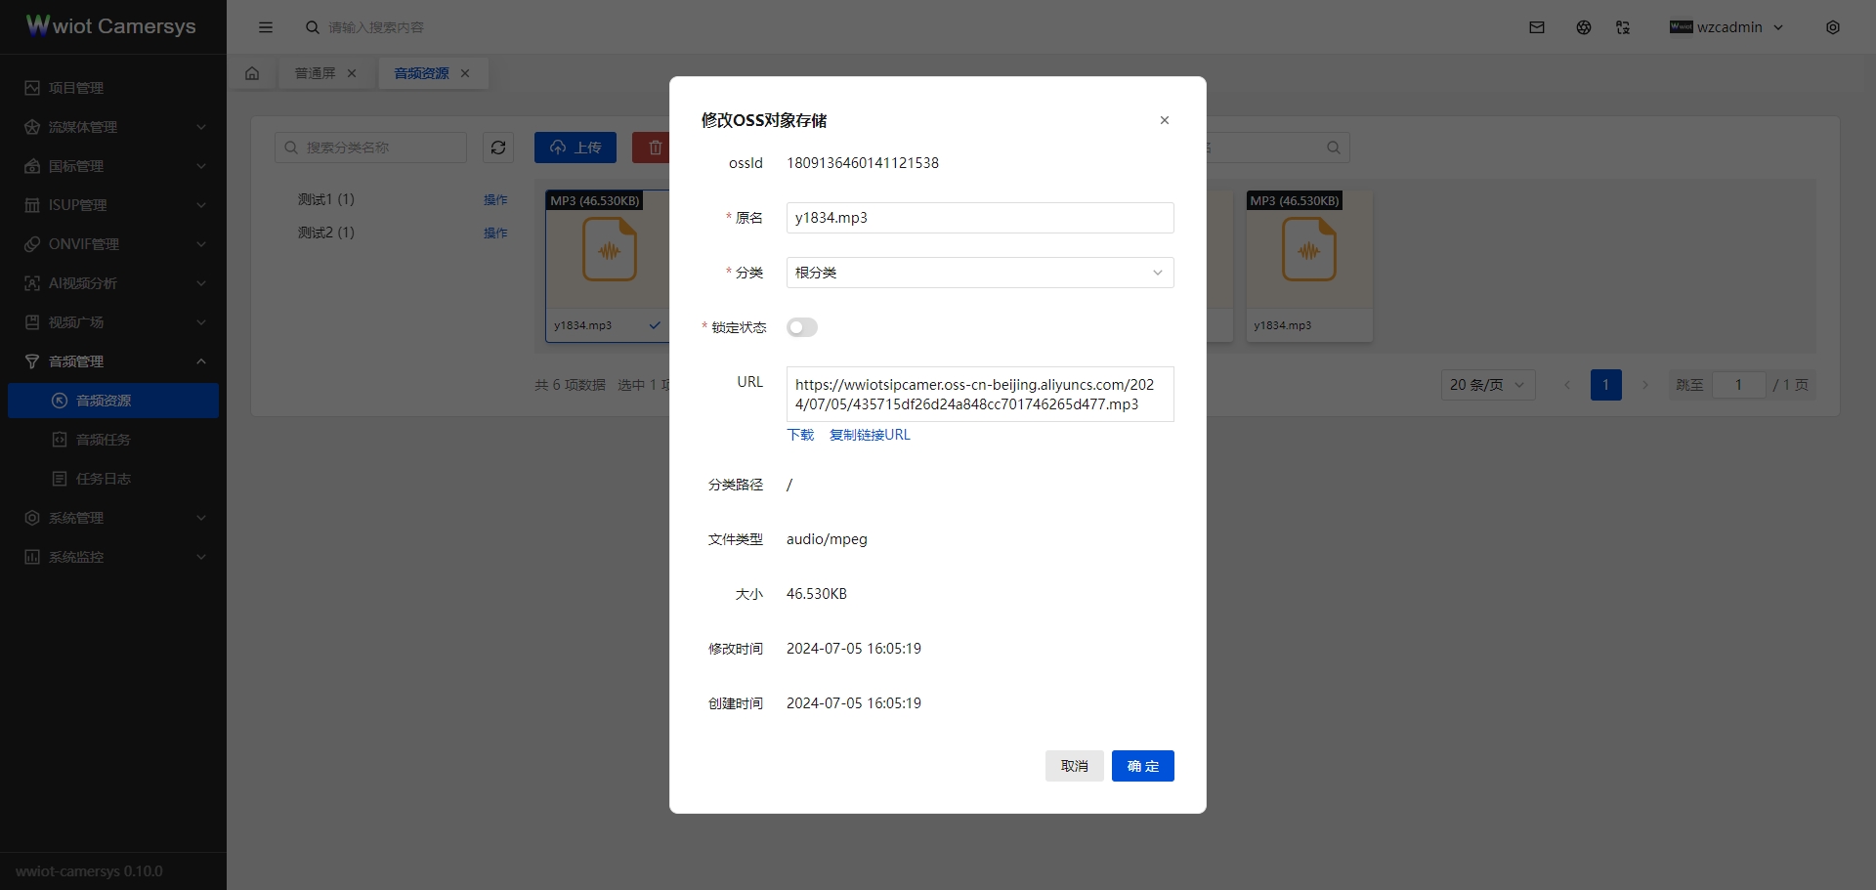Click the theme palette icon in header
Screen dimensions: 1876x890
[1584, 27]
